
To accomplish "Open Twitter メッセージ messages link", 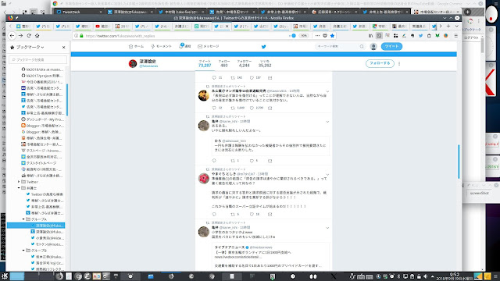I will pyautogui.click(x=209, y=47).
